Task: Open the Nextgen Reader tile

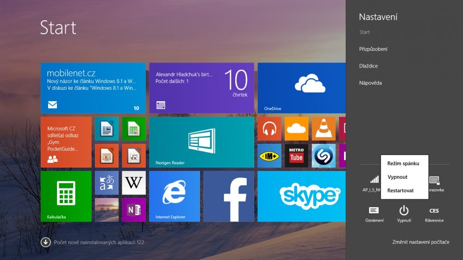Action: pyautogui.click(x=201, y=142)
